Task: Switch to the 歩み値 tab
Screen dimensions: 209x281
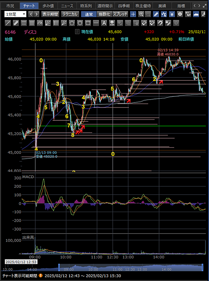Action: [48, 6]
